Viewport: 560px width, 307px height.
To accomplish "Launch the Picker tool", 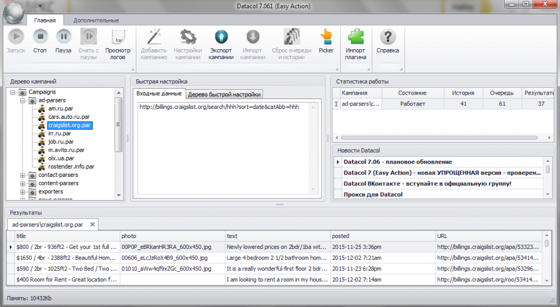I will [326, 37].
